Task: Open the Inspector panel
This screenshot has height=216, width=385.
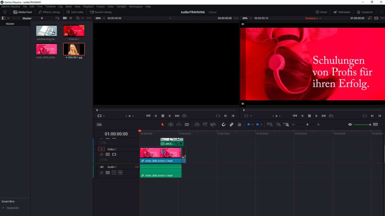Action: (365, 12)
